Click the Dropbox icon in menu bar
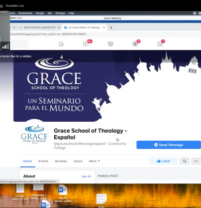 coord(194,13)
